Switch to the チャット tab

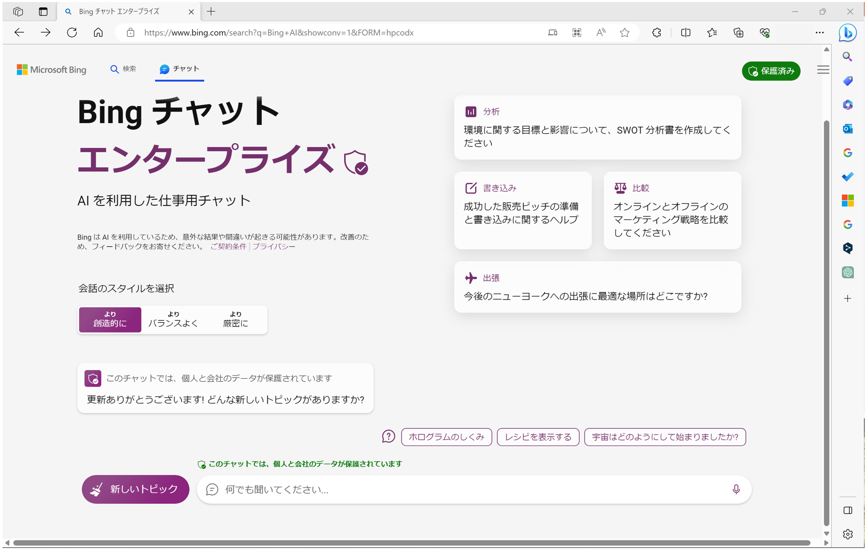pos(179,68)
